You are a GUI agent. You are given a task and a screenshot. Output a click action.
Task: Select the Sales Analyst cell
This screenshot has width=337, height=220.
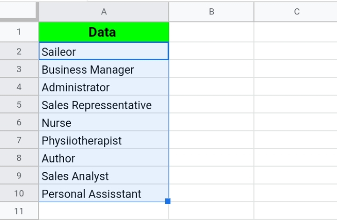[x=104, y=175]
